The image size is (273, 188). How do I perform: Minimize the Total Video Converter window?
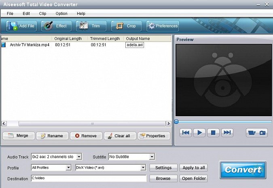[258, 5]
